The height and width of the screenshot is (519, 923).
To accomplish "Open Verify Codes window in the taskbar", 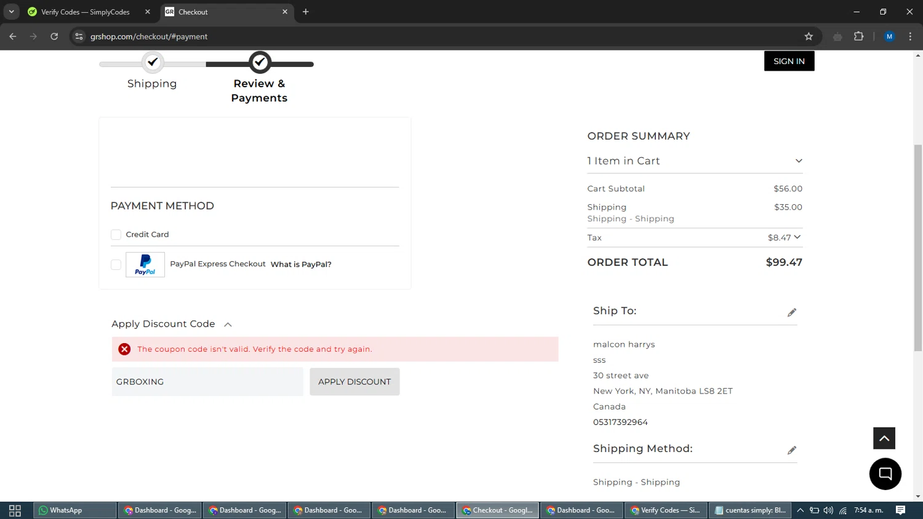I will click(666, 510).
